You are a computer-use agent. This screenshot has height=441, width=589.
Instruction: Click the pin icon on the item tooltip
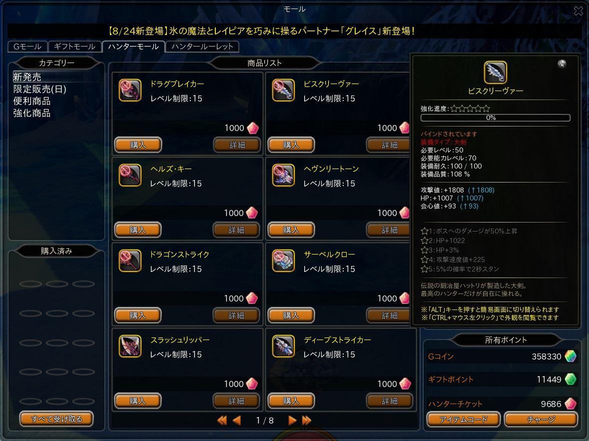click(x=562, y=63)
